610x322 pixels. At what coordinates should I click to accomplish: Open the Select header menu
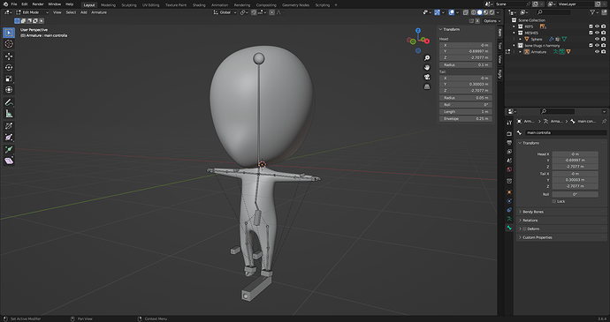pos(71,12)
